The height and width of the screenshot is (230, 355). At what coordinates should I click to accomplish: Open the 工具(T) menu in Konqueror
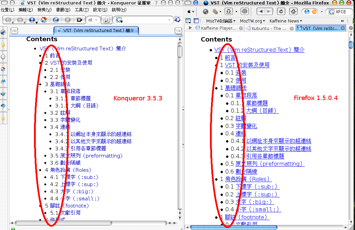(x=81, y=10)
